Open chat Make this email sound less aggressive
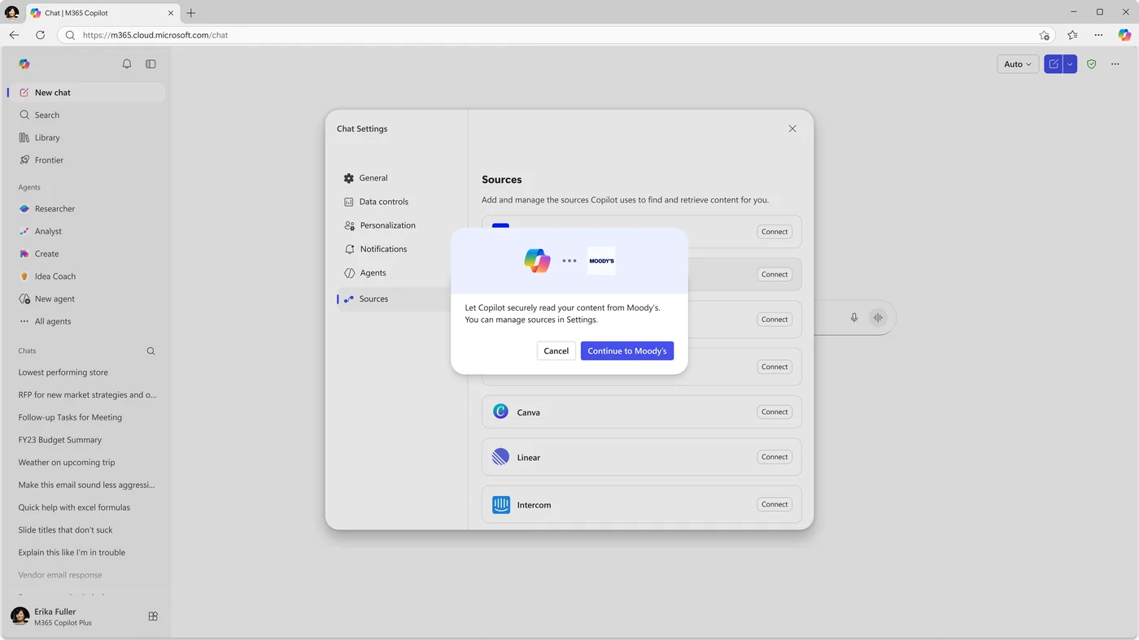Screen dimensions: 1139x640 (85, 485)
